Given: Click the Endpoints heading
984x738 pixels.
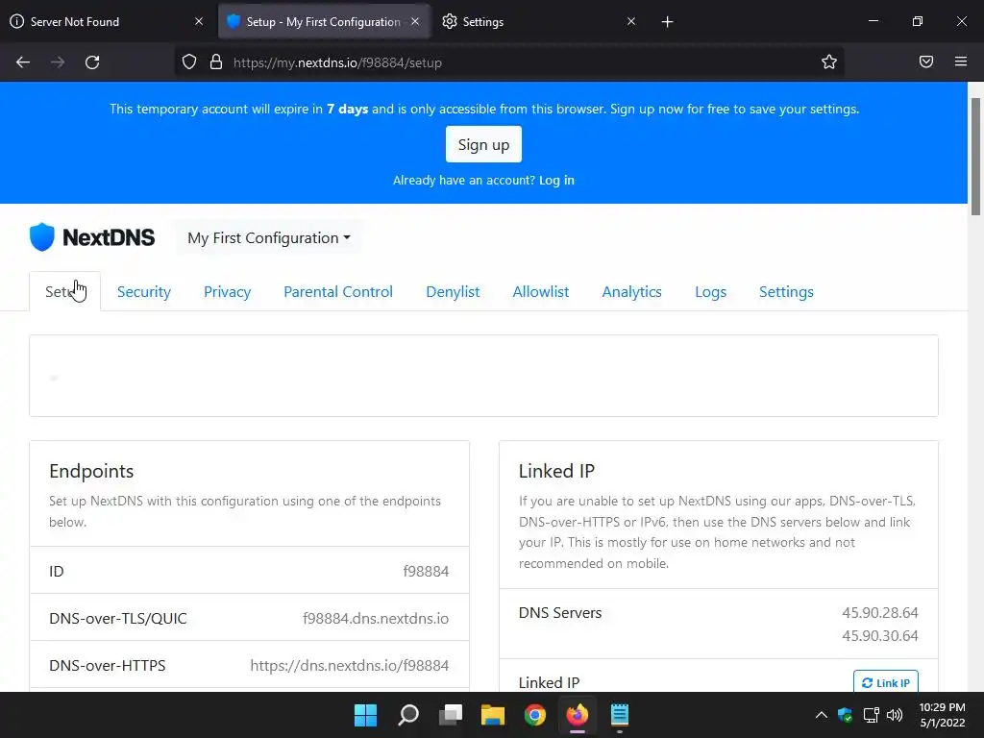Looking at the screenshot, I should click(91, 471).
